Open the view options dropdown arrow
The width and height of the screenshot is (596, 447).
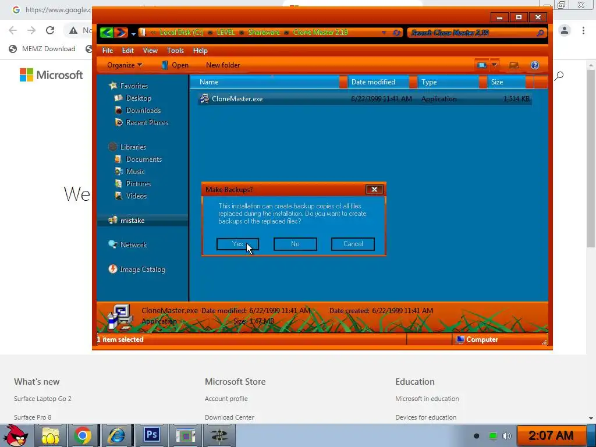coord(494,65)
